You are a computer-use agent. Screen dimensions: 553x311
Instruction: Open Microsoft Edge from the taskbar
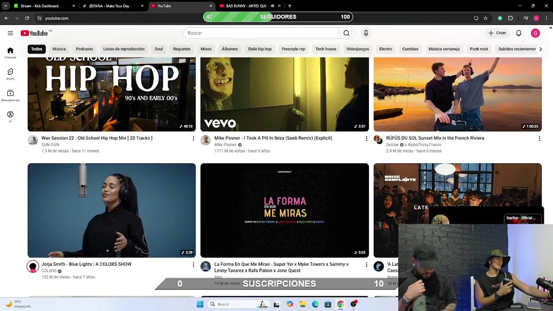[x=315, y=304]
